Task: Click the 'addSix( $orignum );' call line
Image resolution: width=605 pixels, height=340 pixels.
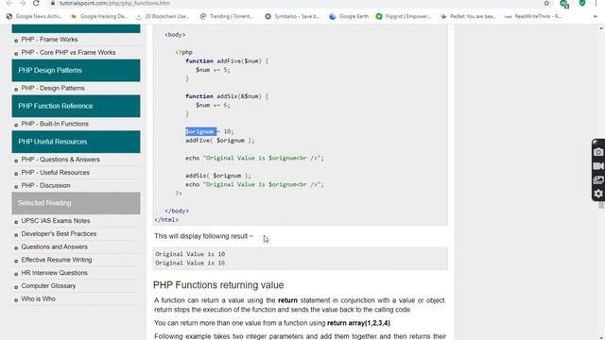Action: coord(218,176)
